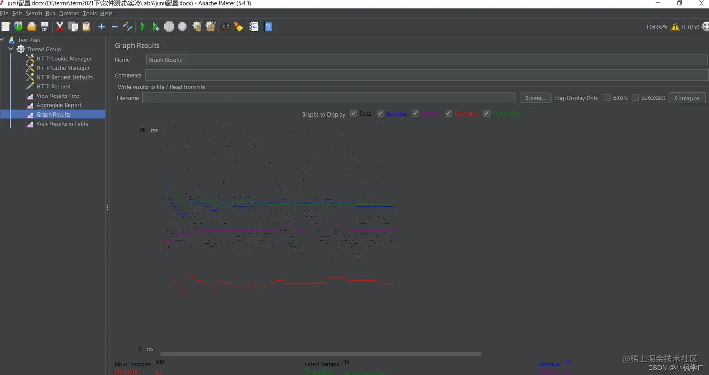709x375 pixels.
Task: Open the Search menu
Action: point(34,14)
